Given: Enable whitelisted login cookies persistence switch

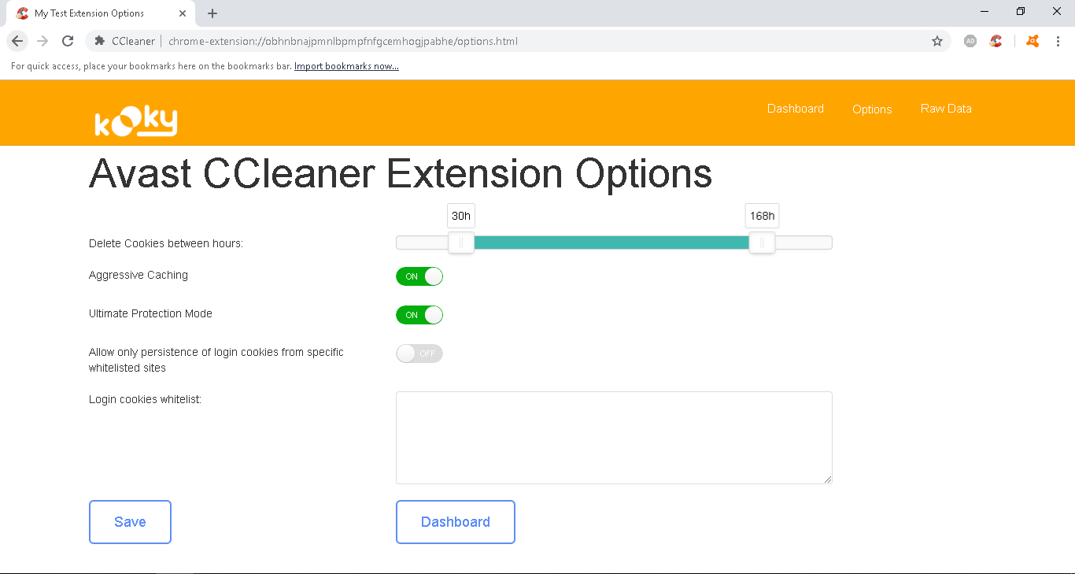Looking at the screenshot, I should (419, 354).
